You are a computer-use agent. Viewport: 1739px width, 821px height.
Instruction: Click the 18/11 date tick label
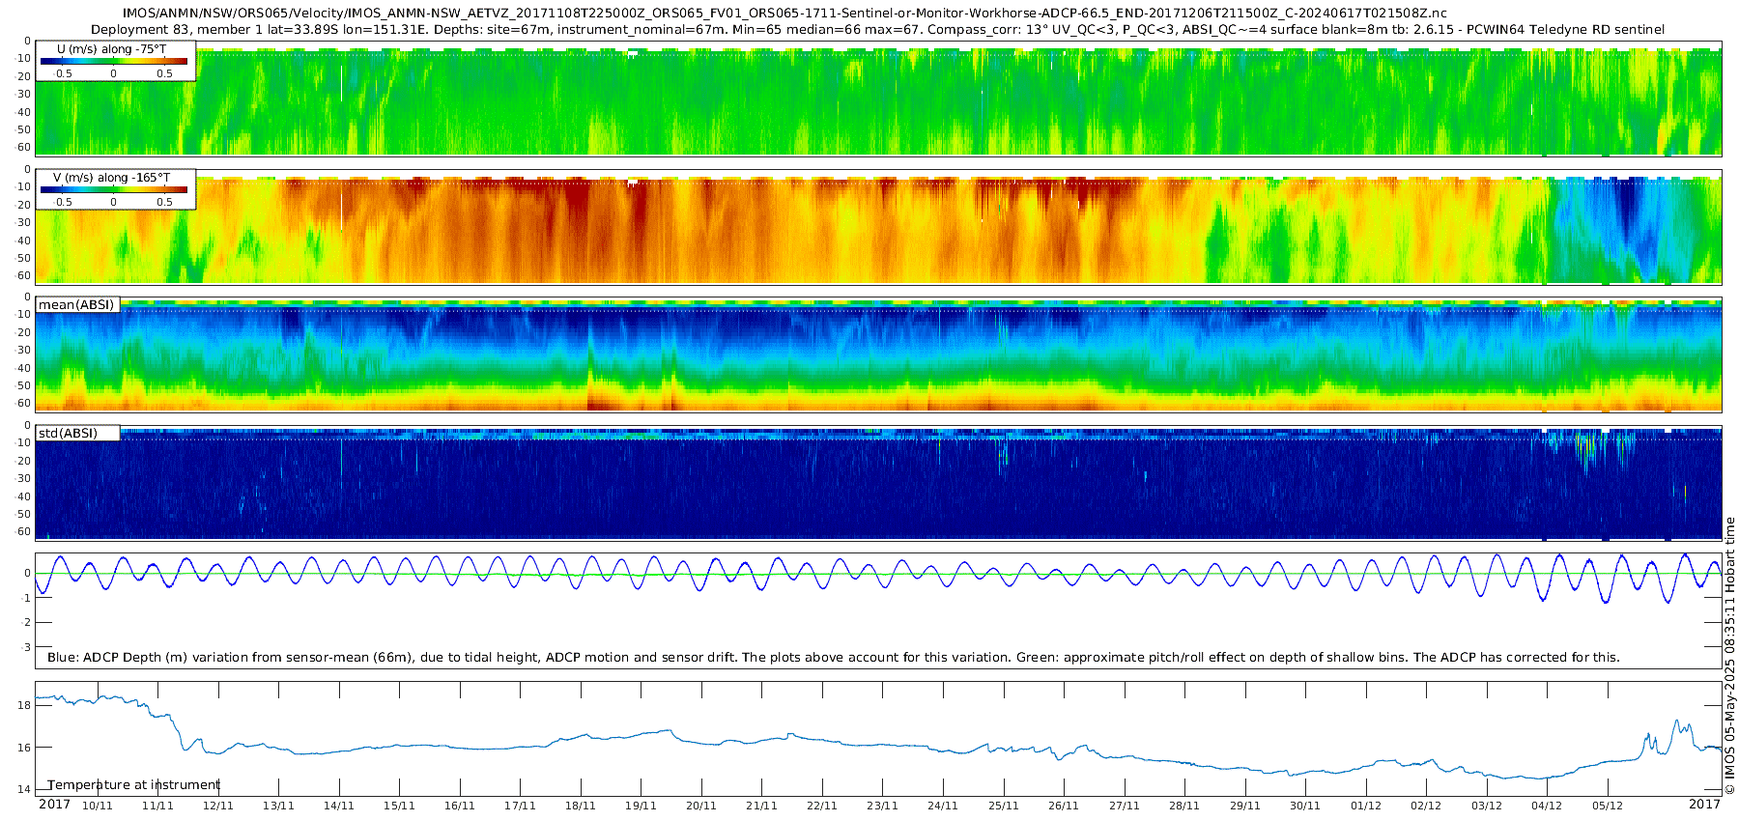[x=581, y=806]
